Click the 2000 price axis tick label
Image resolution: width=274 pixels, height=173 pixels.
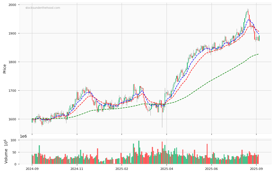pyautogui.click(x=12, y=5)
